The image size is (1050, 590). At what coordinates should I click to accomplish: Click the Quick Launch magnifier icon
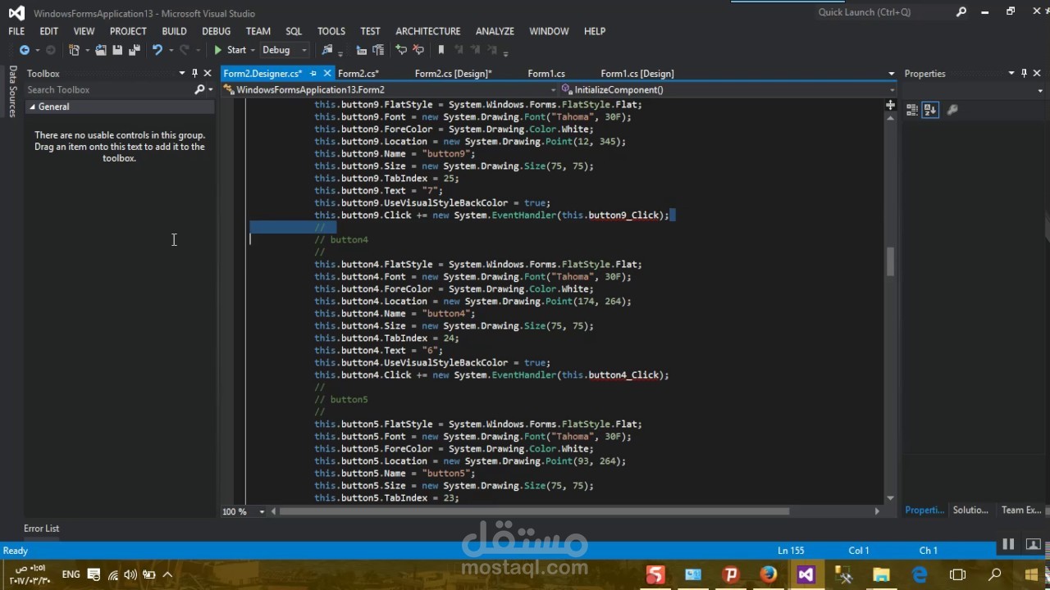point(961,12)
